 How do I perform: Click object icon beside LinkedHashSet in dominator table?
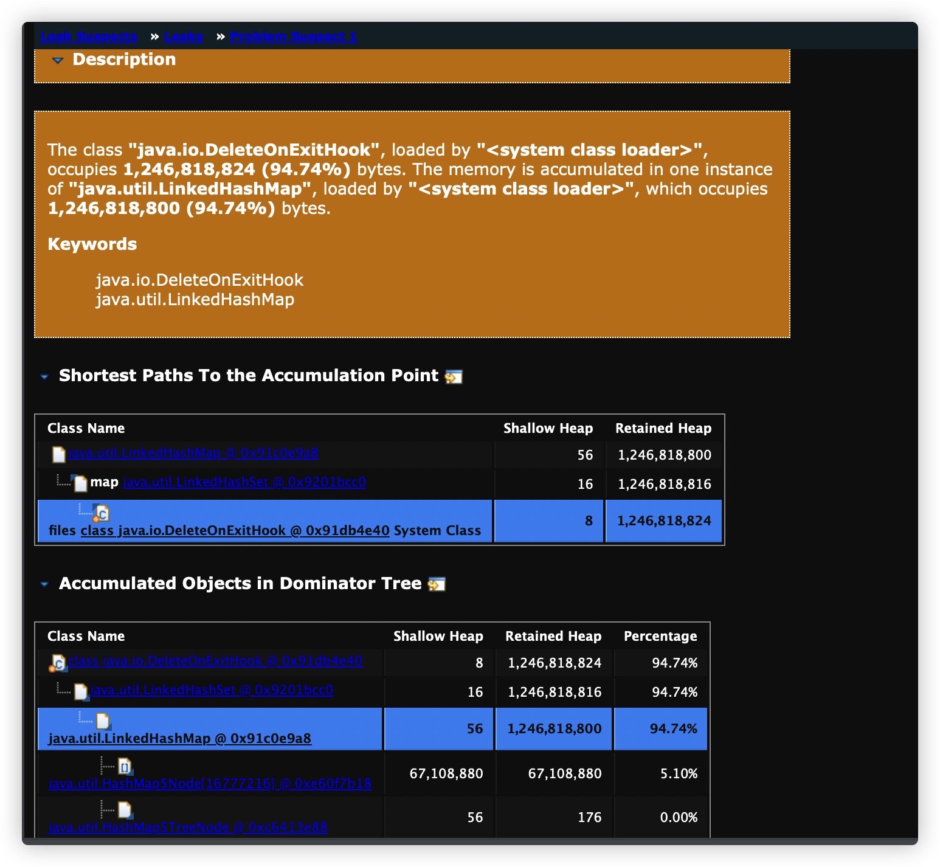80,691
